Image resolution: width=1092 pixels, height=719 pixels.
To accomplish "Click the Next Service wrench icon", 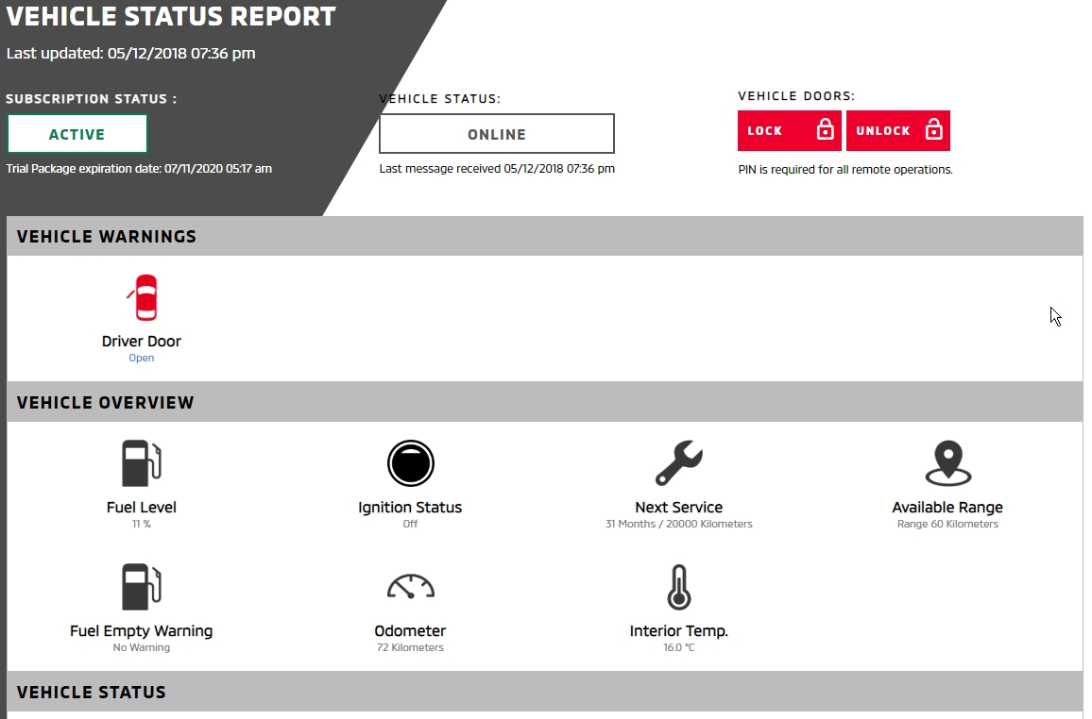I will (679, 463).
